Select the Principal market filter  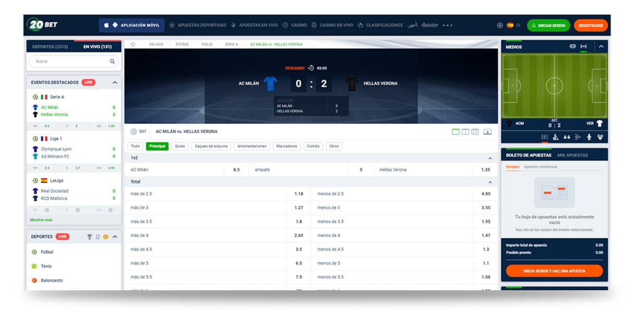tap(157, 146)
